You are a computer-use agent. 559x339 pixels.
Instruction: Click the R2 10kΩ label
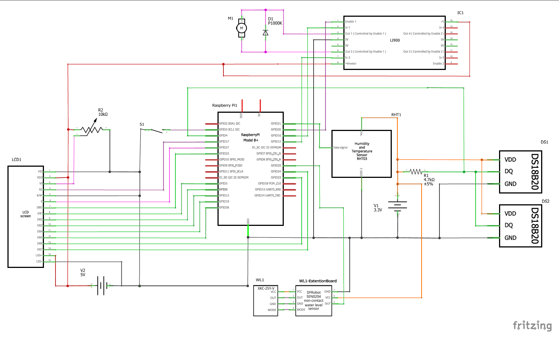pyautogui.click(x=103, y=112)
